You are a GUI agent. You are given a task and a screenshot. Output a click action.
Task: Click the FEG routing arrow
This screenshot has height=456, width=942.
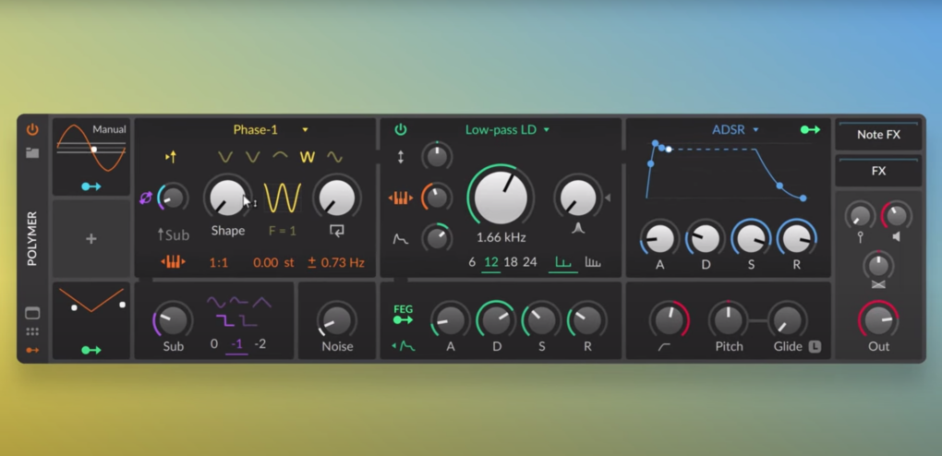coord(403,320)
